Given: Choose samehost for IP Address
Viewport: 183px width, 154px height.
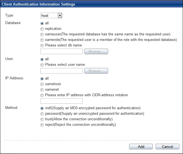Looking at the screenshot, I should tap(42, 84).
